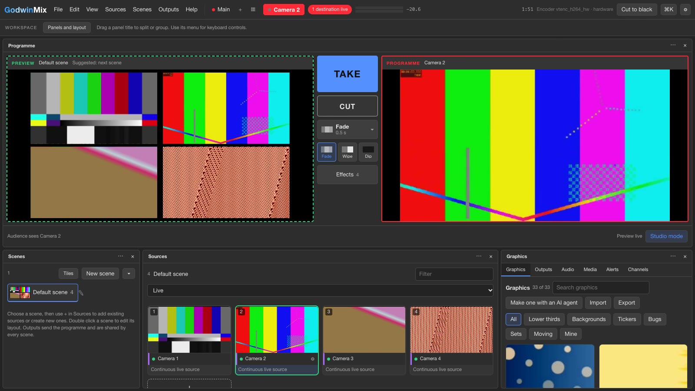This screenshot has width=695, height=391.
Task: Click the CUT button
Action: (347, 106)
